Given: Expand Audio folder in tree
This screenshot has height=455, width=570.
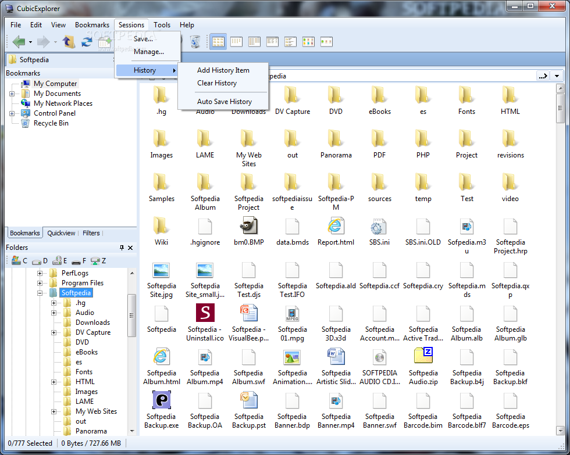Looking at the screenshot, I should coord(54,313).
